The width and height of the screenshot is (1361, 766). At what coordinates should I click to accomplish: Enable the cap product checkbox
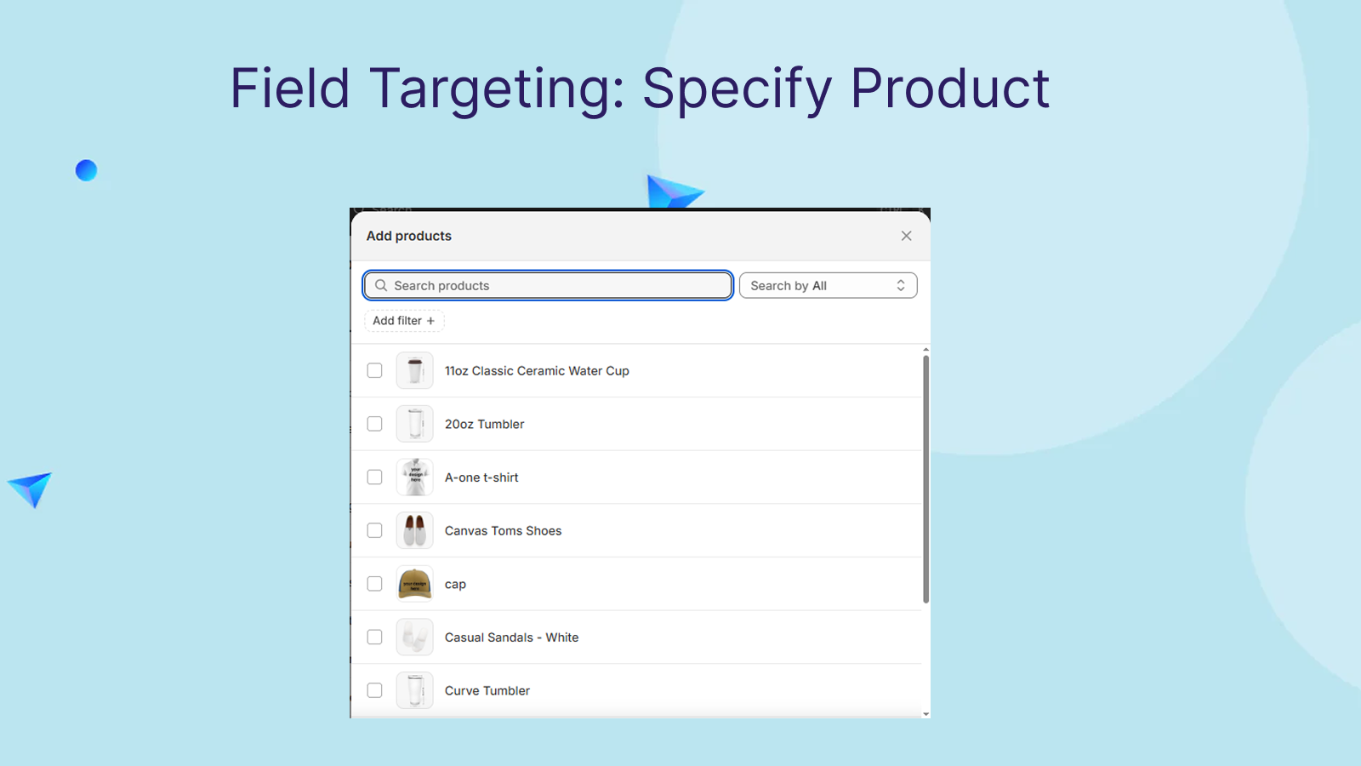374,584
